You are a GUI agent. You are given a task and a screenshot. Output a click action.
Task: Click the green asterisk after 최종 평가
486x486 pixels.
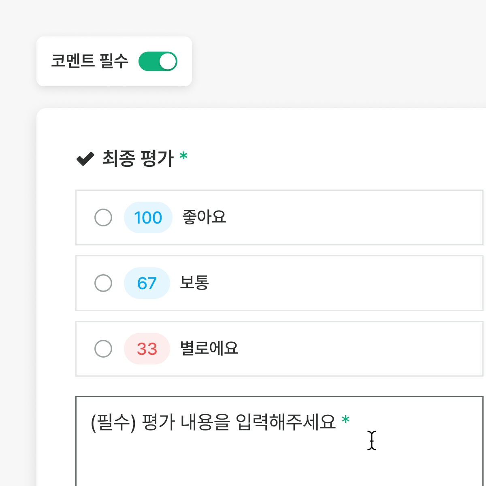pos(183,156)
